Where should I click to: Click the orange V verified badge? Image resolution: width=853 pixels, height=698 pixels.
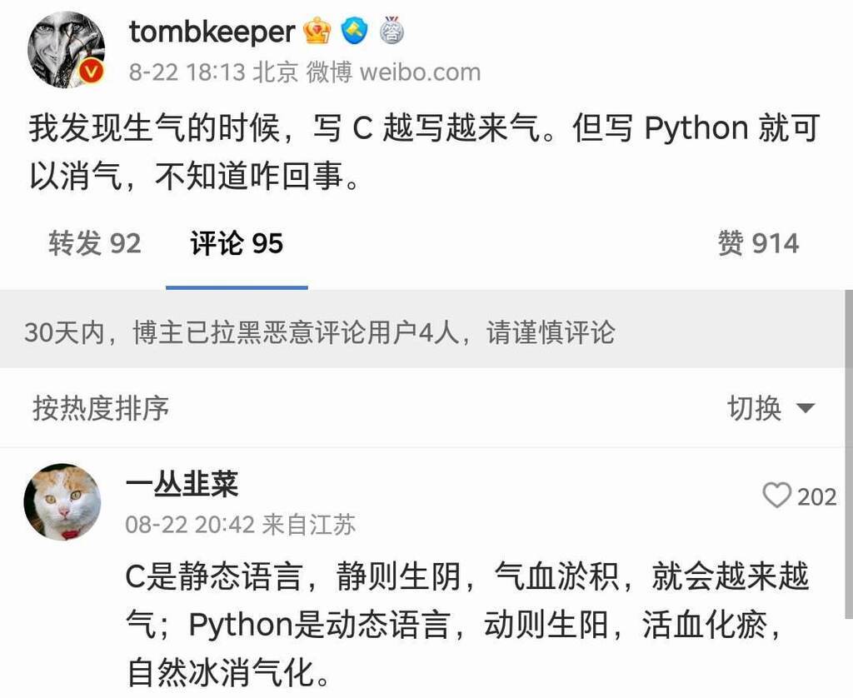[x=92, y=72]
